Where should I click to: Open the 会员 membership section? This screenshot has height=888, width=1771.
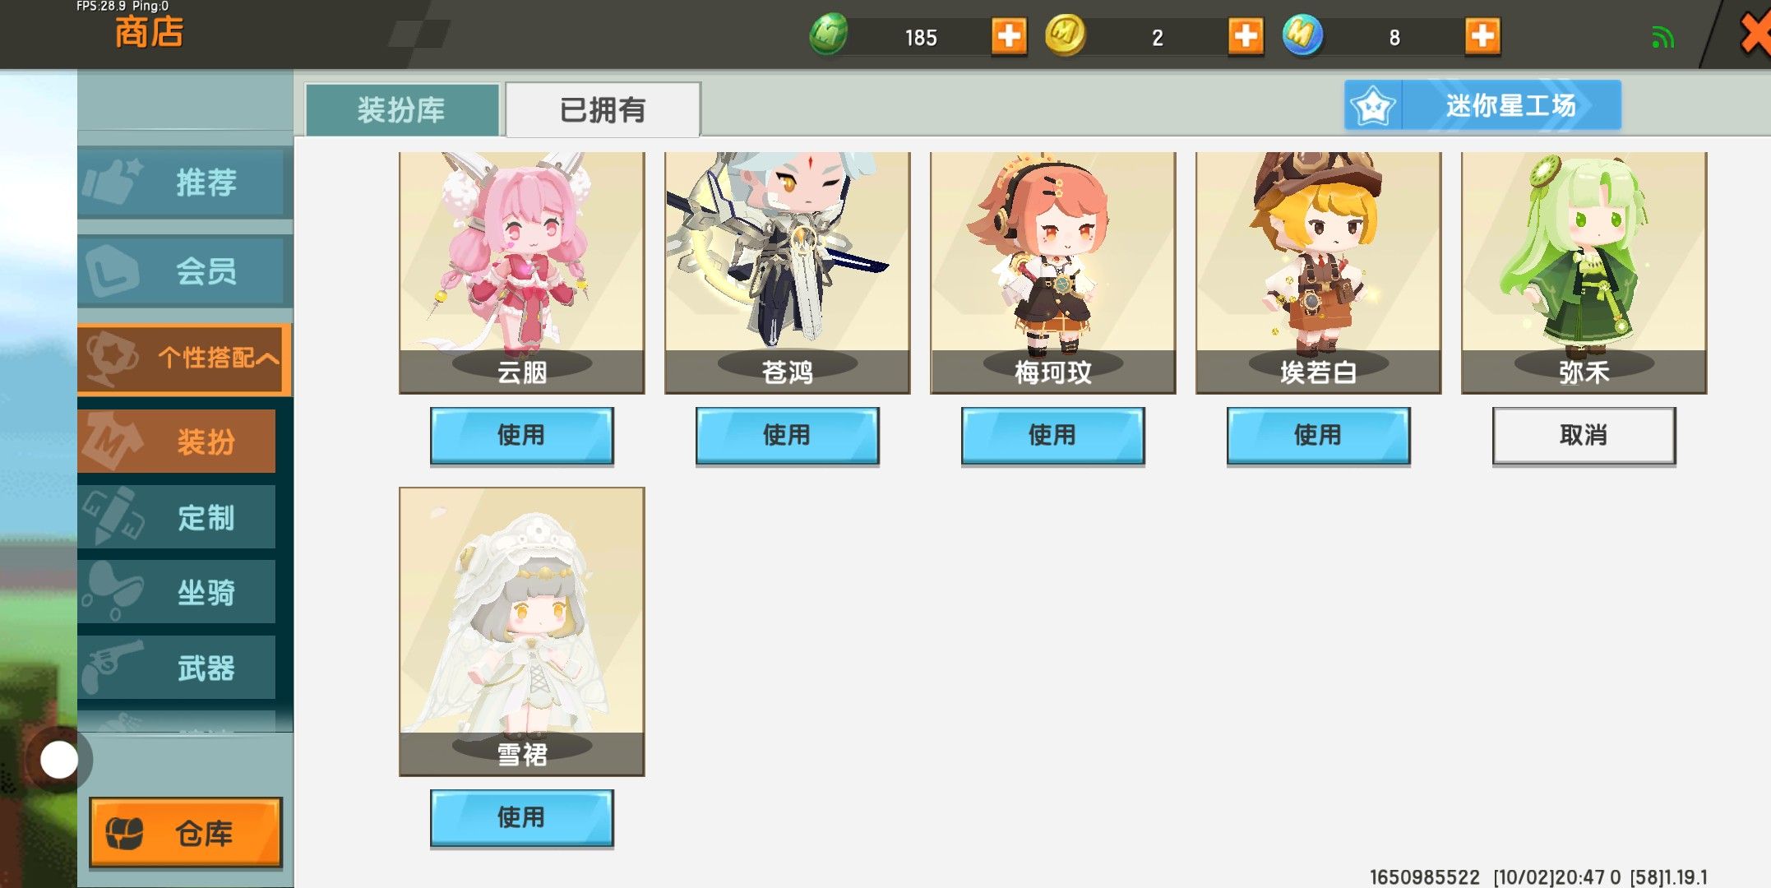[x=185, y=271]
